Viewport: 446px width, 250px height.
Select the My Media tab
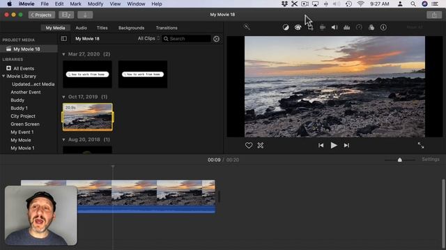click(x=56, y=28)
